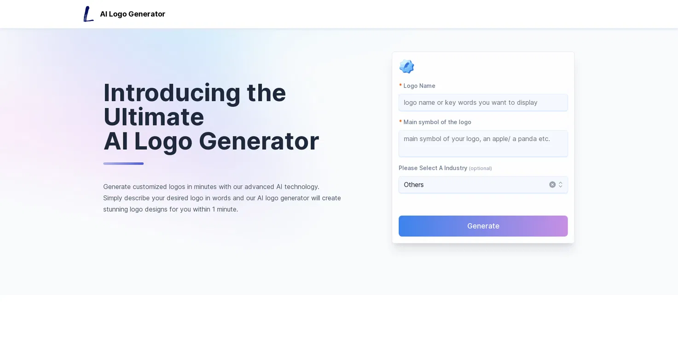Click the Main symbol of the logo label
This screenshot has height=353, width=678.
437,122
